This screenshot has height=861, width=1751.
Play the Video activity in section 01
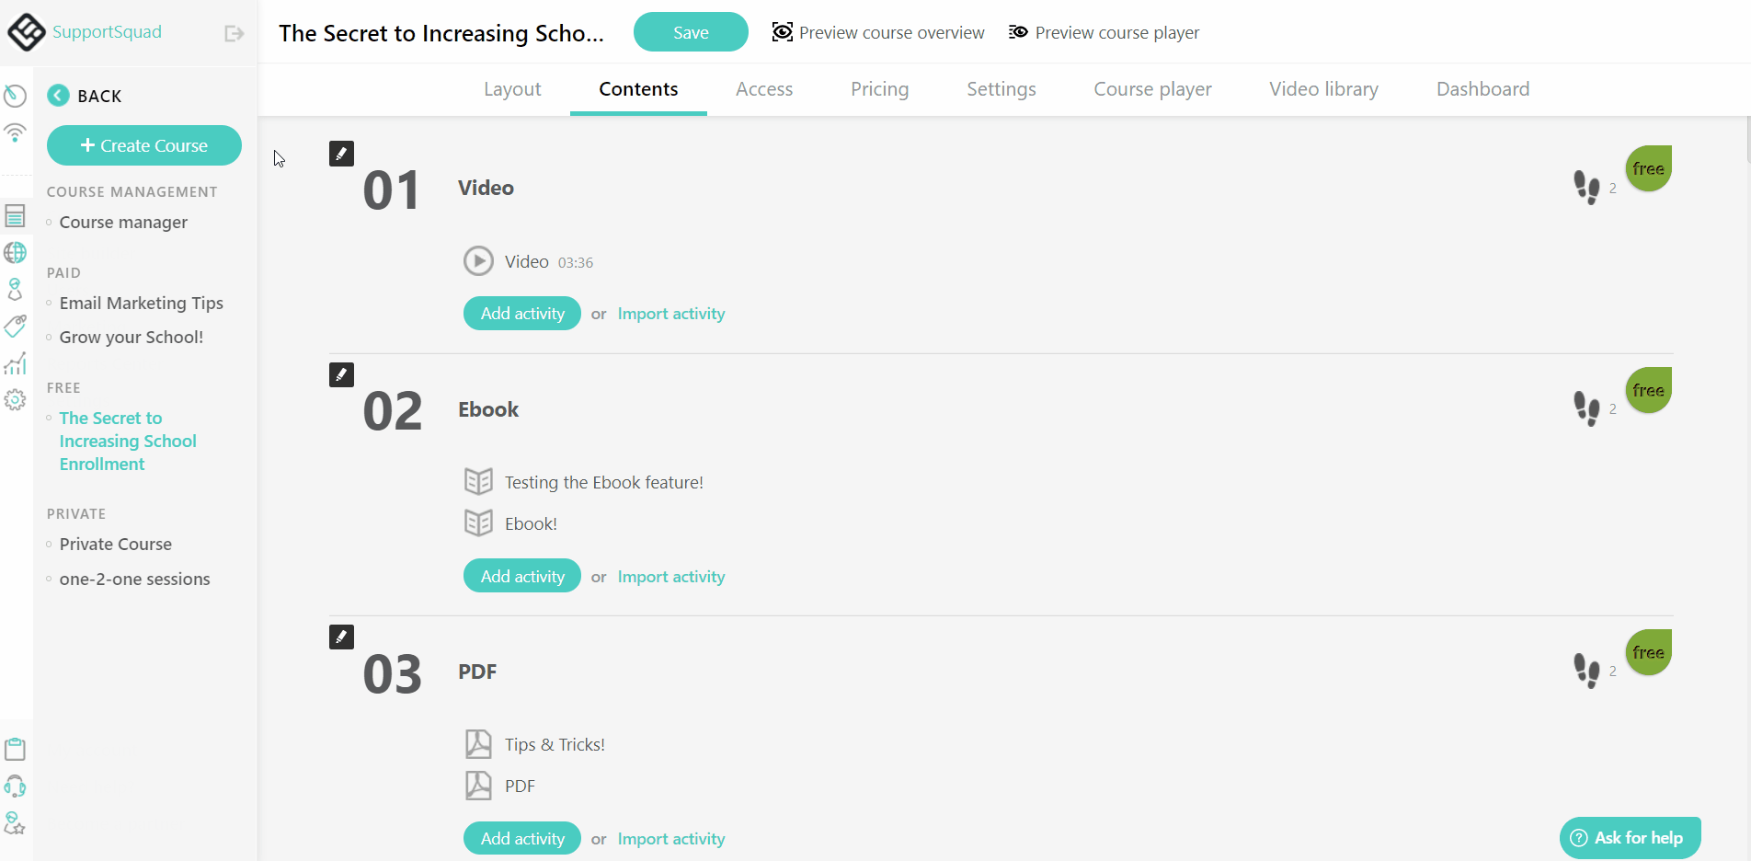tap(478, 260)
